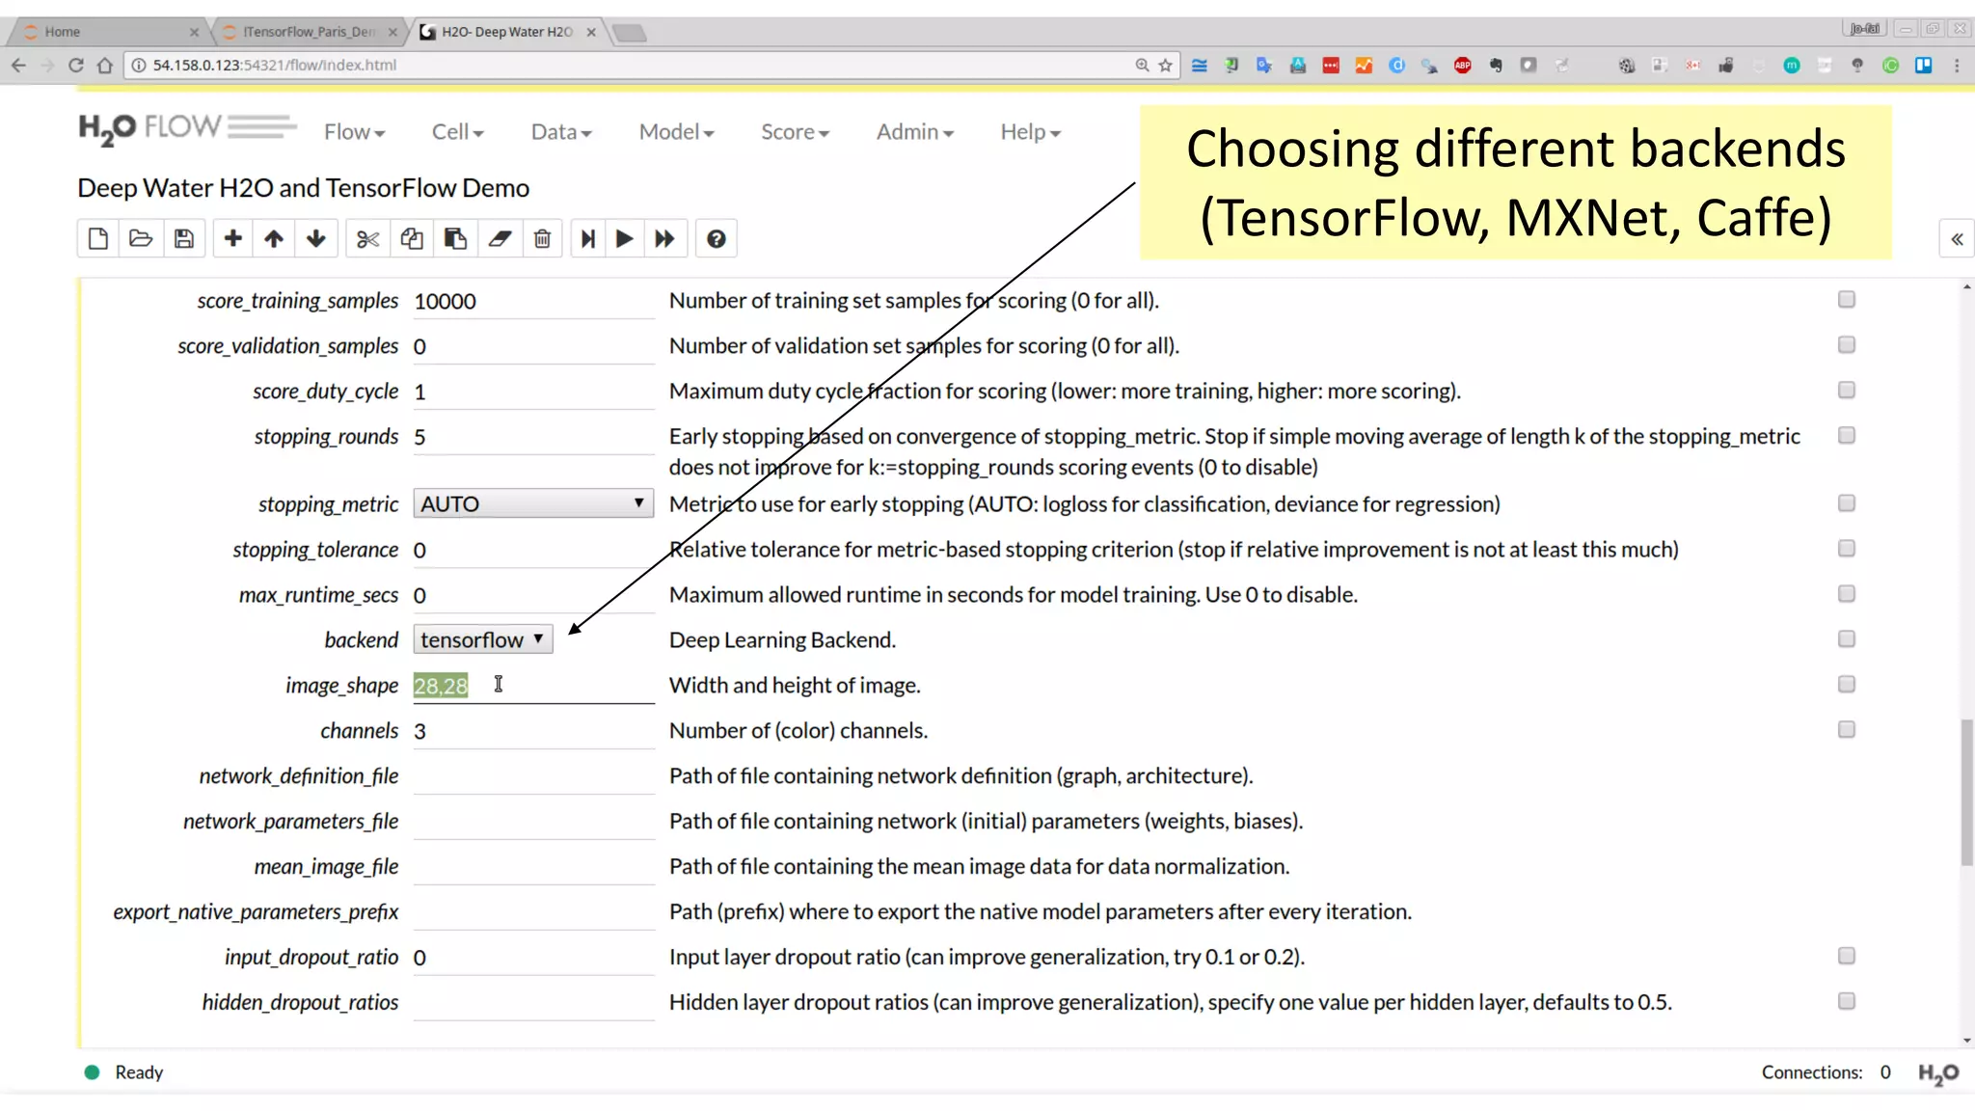Click the Deep Water H2O flow title
Viewport: 1975px width, 1111px height.
click(x=303, y=187)
